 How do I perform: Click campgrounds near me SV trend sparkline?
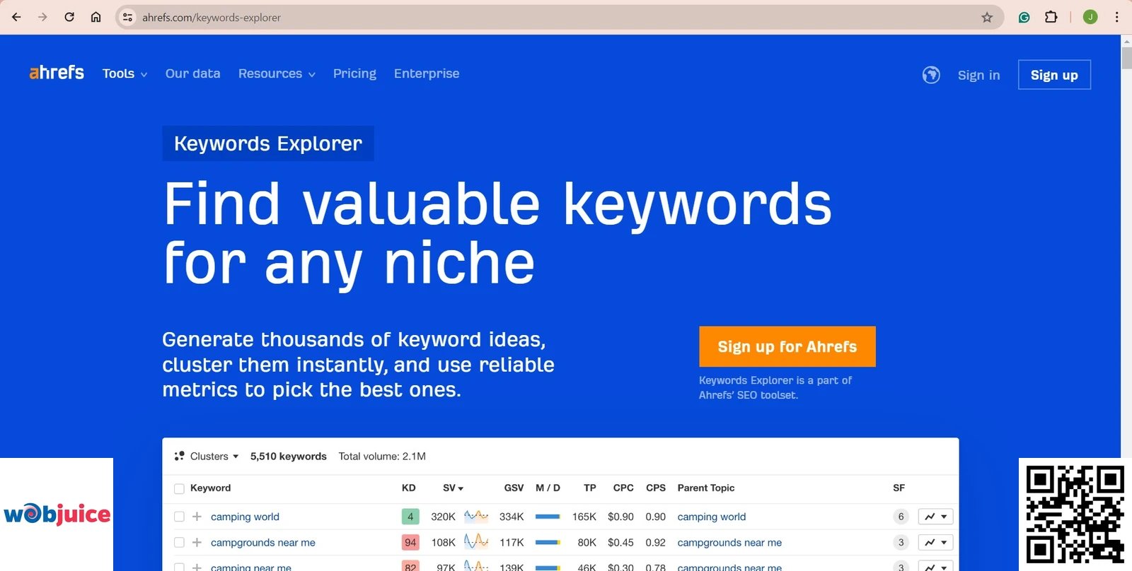pyautogui.click(x=476, y=542)
